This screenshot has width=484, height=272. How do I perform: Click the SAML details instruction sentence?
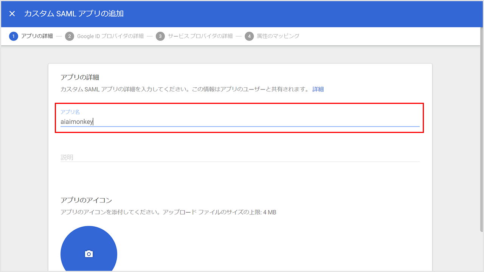pos(185,89)
